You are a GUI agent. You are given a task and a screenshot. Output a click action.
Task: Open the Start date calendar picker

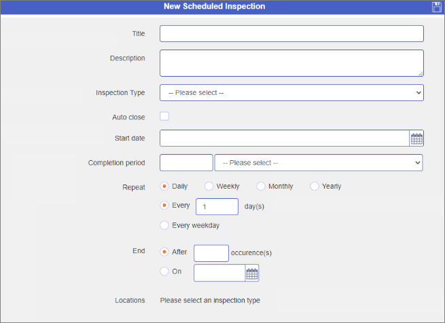click(x=416, y=138)
